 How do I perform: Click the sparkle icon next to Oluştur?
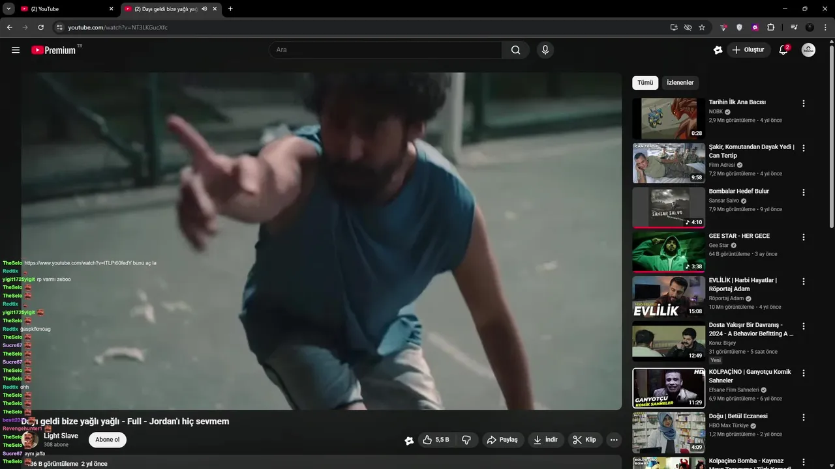pos(718,50)
